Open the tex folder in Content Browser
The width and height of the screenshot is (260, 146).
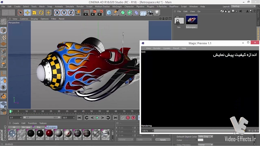(x=179, y=22)
